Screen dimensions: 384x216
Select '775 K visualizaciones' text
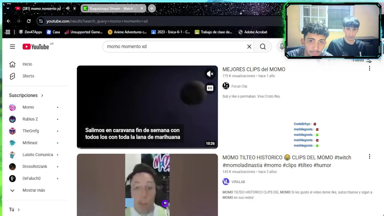tap(238, 76)
